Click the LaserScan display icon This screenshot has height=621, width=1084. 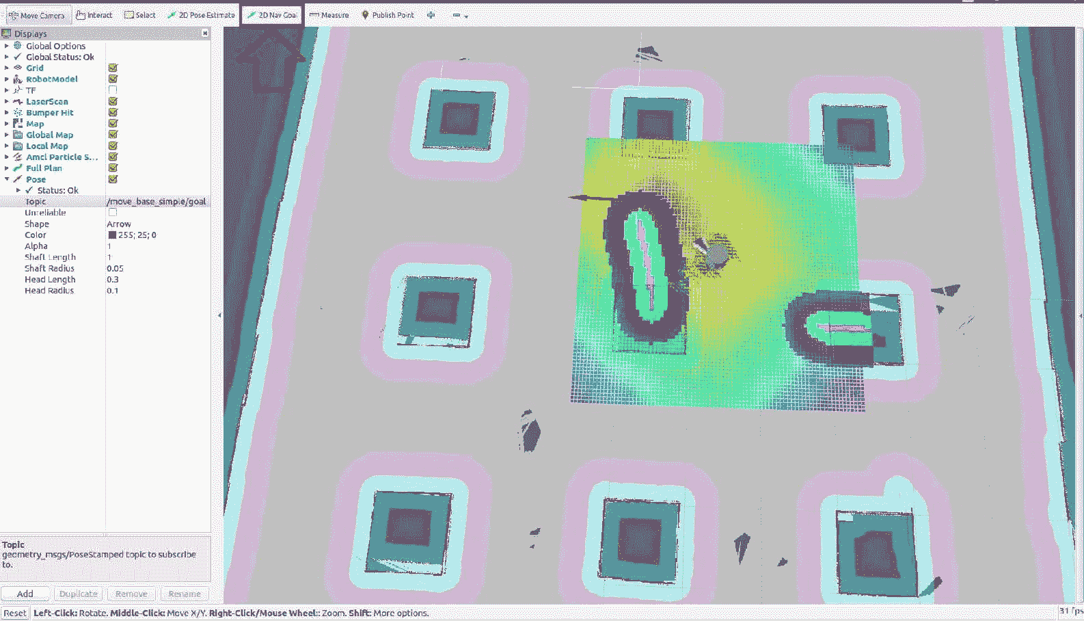[18, 101]
